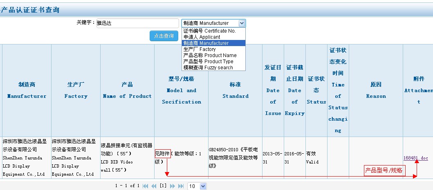
Task: Select 证书编号 Certificate No. option
Action: point(209,31)
